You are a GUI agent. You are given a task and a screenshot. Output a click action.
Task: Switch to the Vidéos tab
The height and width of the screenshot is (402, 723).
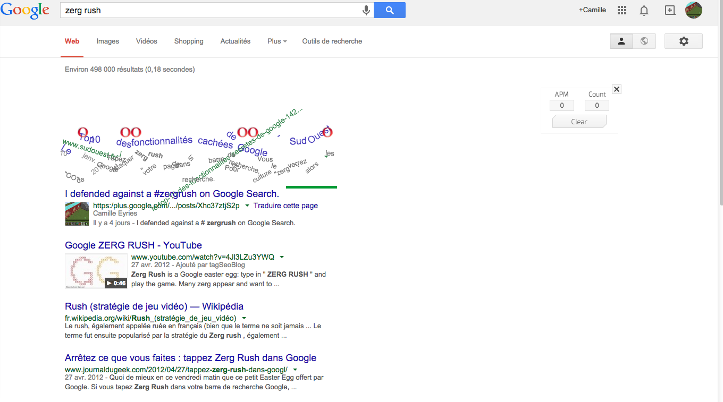coord(147,41)
